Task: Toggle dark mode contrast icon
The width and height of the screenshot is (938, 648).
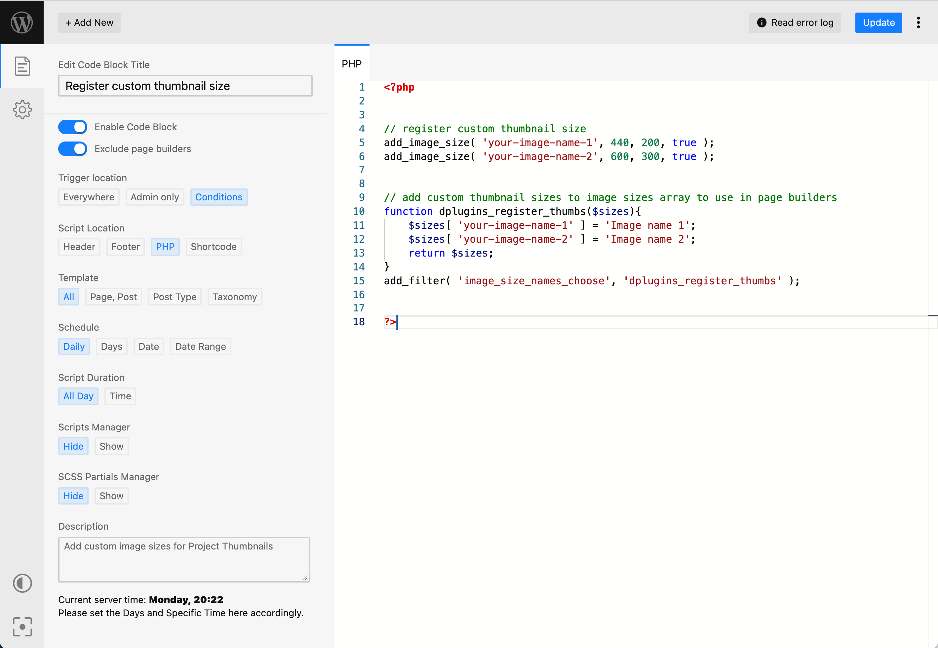Action: tap(22, 583)
